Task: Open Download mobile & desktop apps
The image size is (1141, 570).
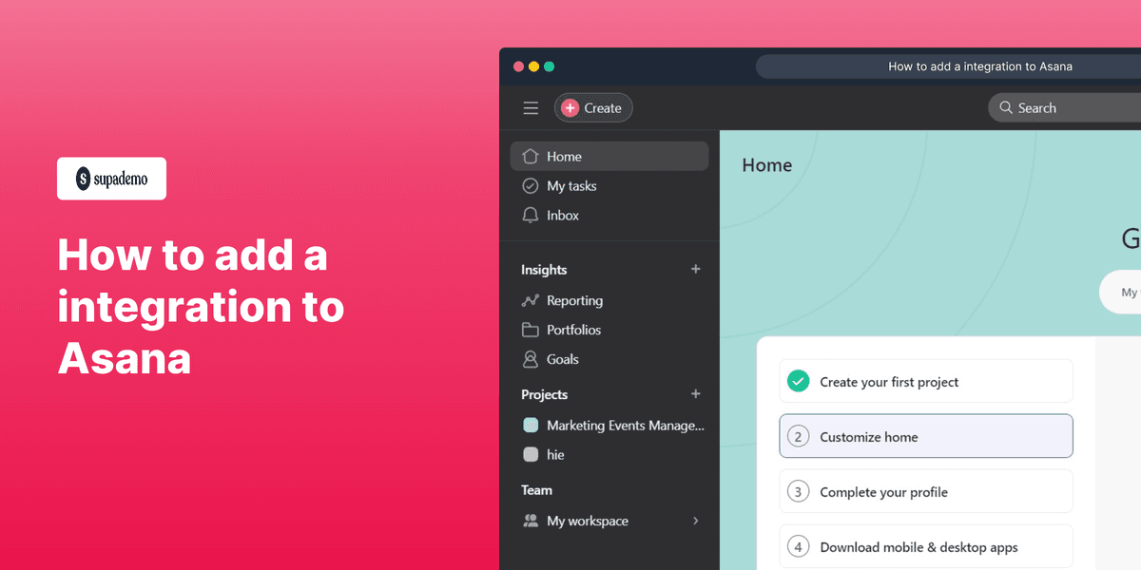Action: click(919, 547)
